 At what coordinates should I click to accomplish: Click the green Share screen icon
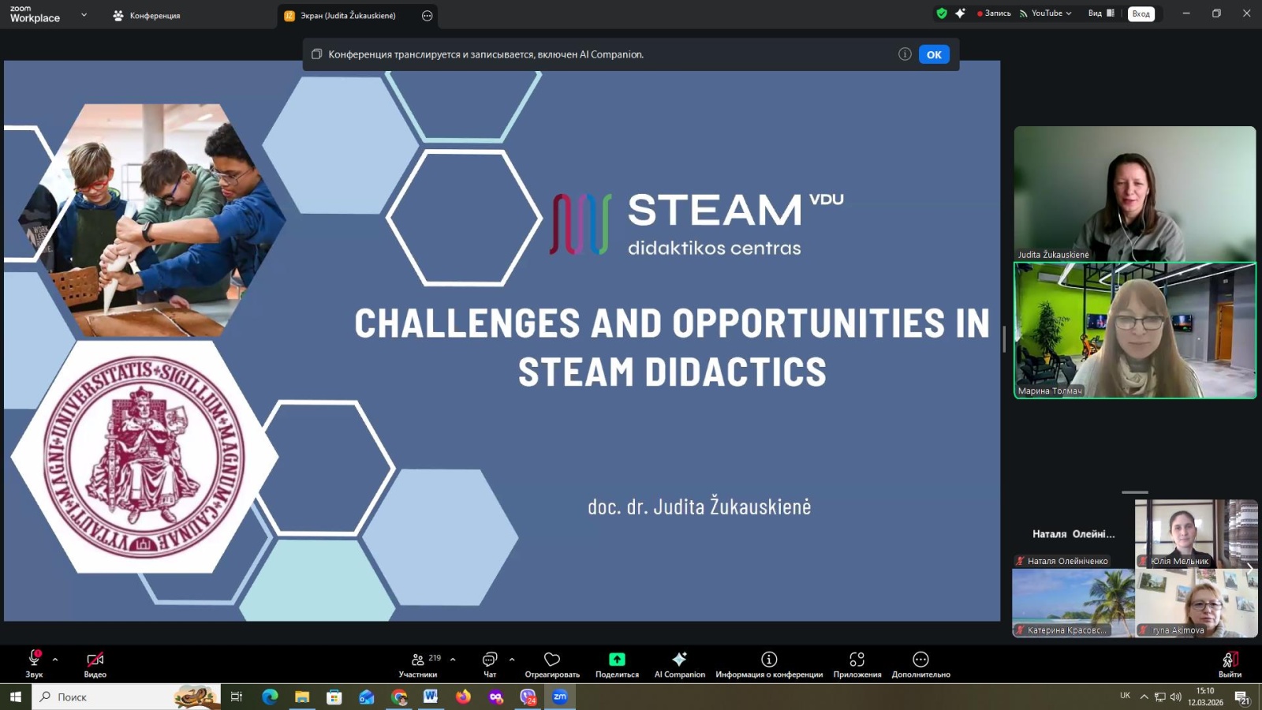[x=617, y=660]
